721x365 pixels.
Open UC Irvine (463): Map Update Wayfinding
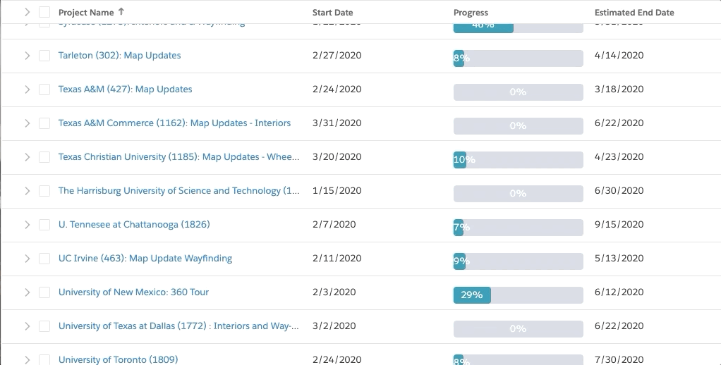pyautogui.click(x=145, y=259)
